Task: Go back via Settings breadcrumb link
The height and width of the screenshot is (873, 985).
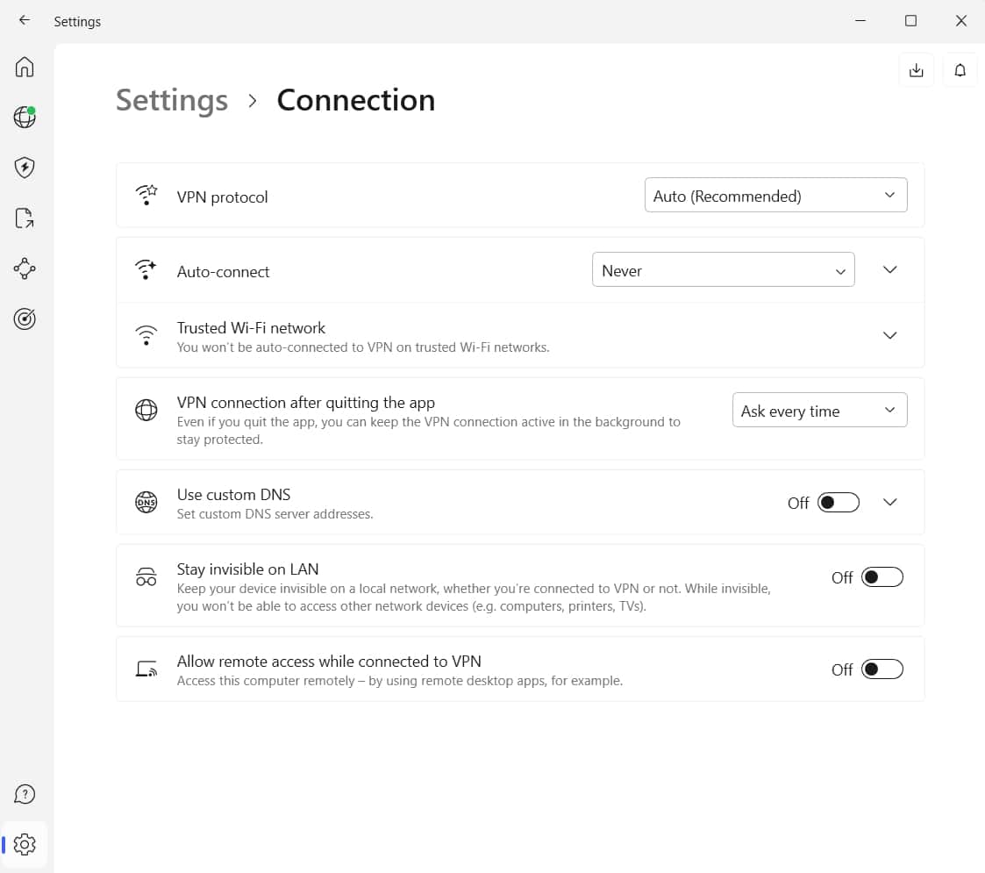Action: coord(172,101)
